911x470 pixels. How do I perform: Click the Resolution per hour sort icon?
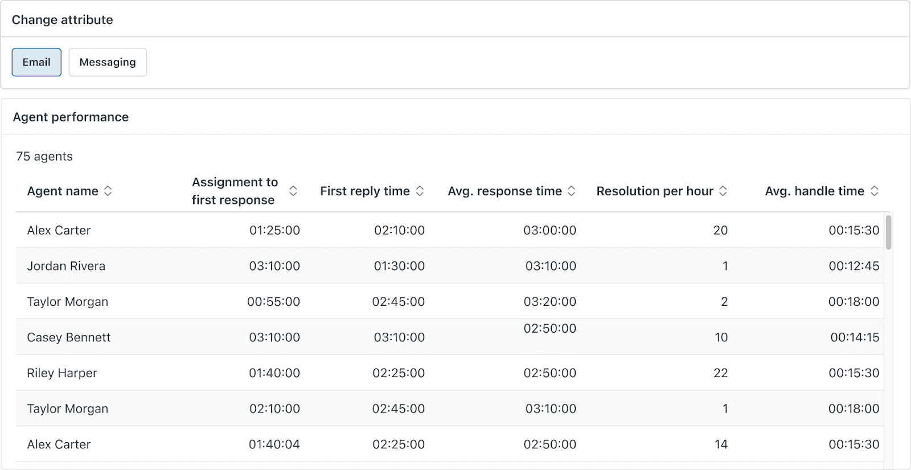click(x=723, y=191)
